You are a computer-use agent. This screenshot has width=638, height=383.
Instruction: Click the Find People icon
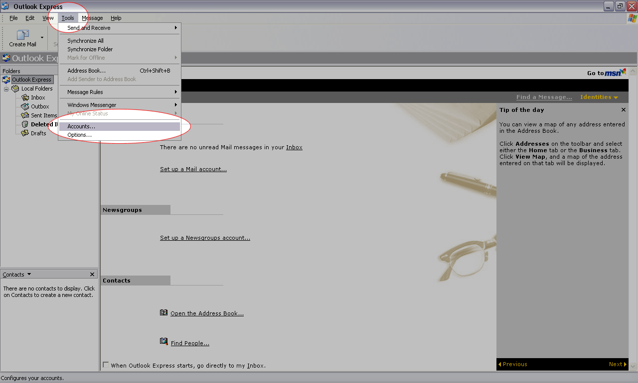tap(163, 342)
